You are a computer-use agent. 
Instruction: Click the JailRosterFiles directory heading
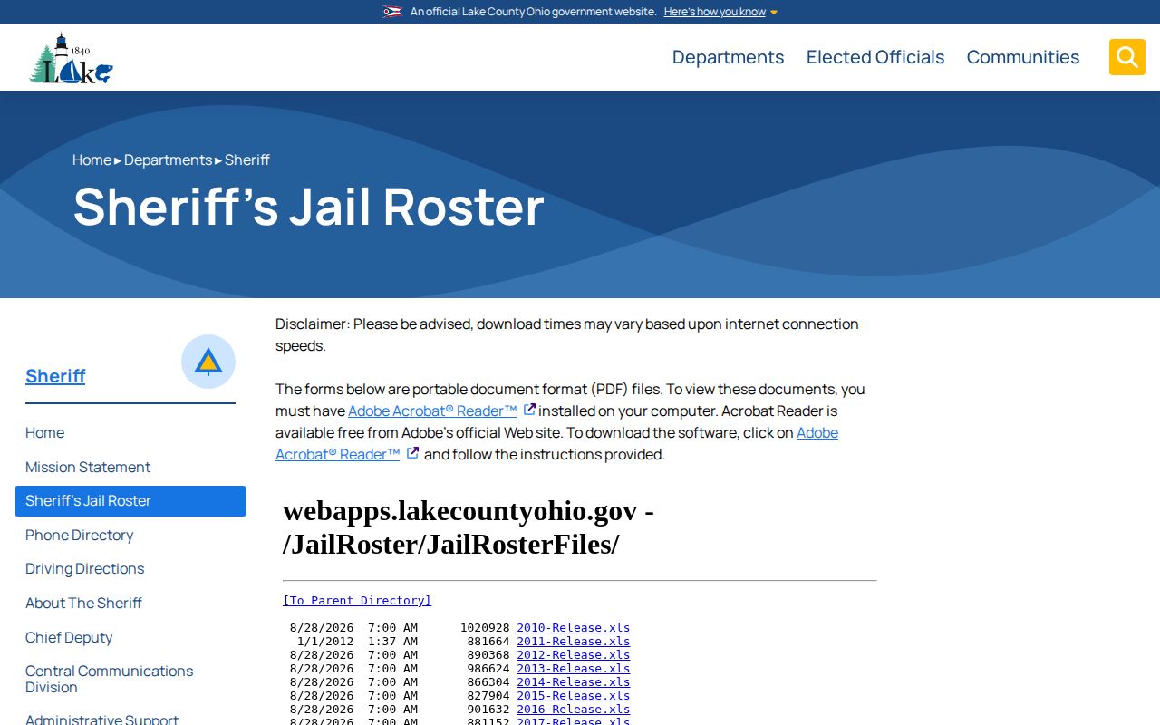pos(469,527)
